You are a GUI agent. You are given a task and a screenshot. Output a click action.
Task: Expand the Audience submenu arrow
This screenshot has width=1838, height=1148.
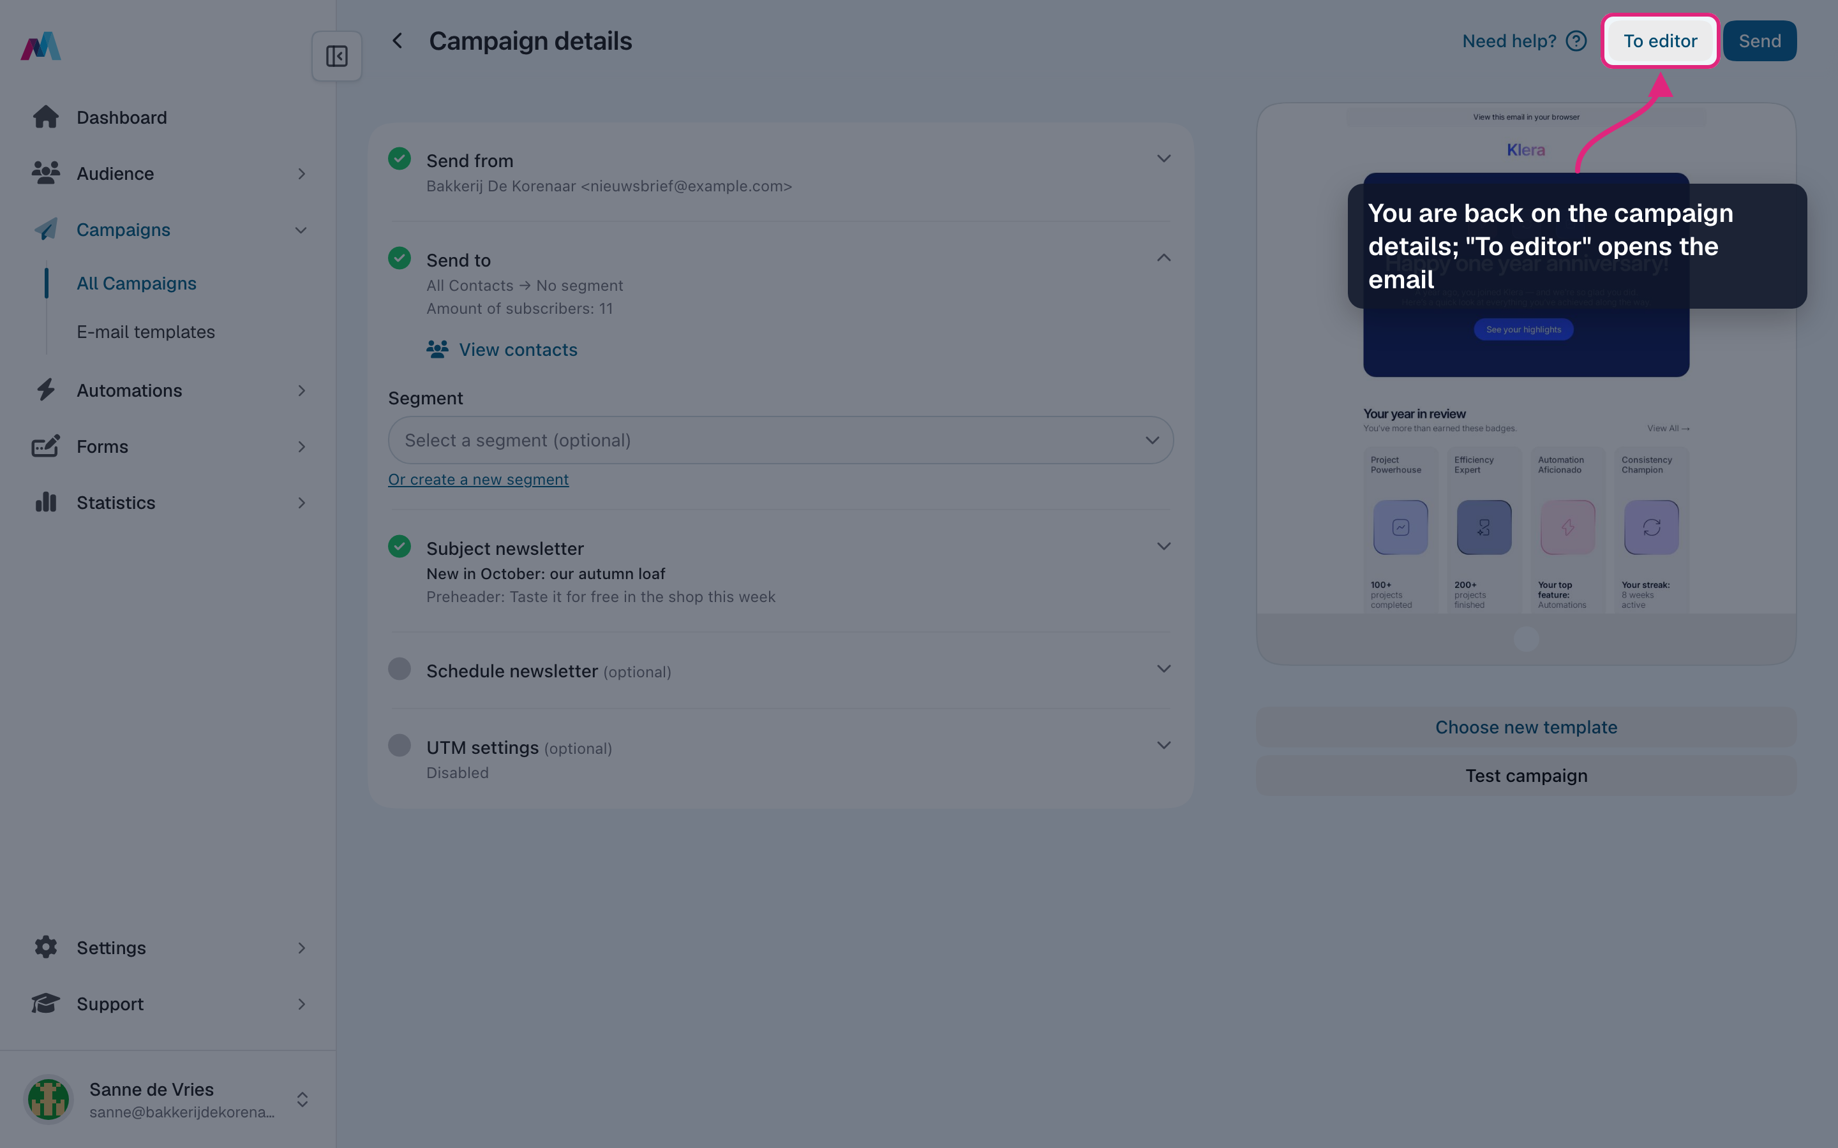coord(301,174)
